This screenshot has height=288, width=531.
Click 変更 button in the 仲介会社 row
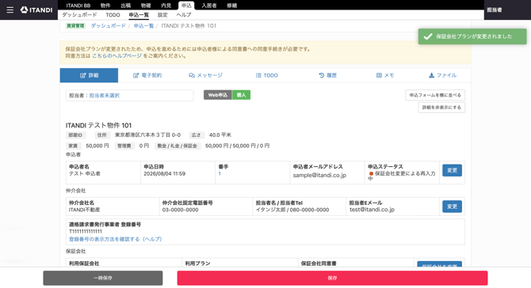pyautogui.click(x=452, y=207)
